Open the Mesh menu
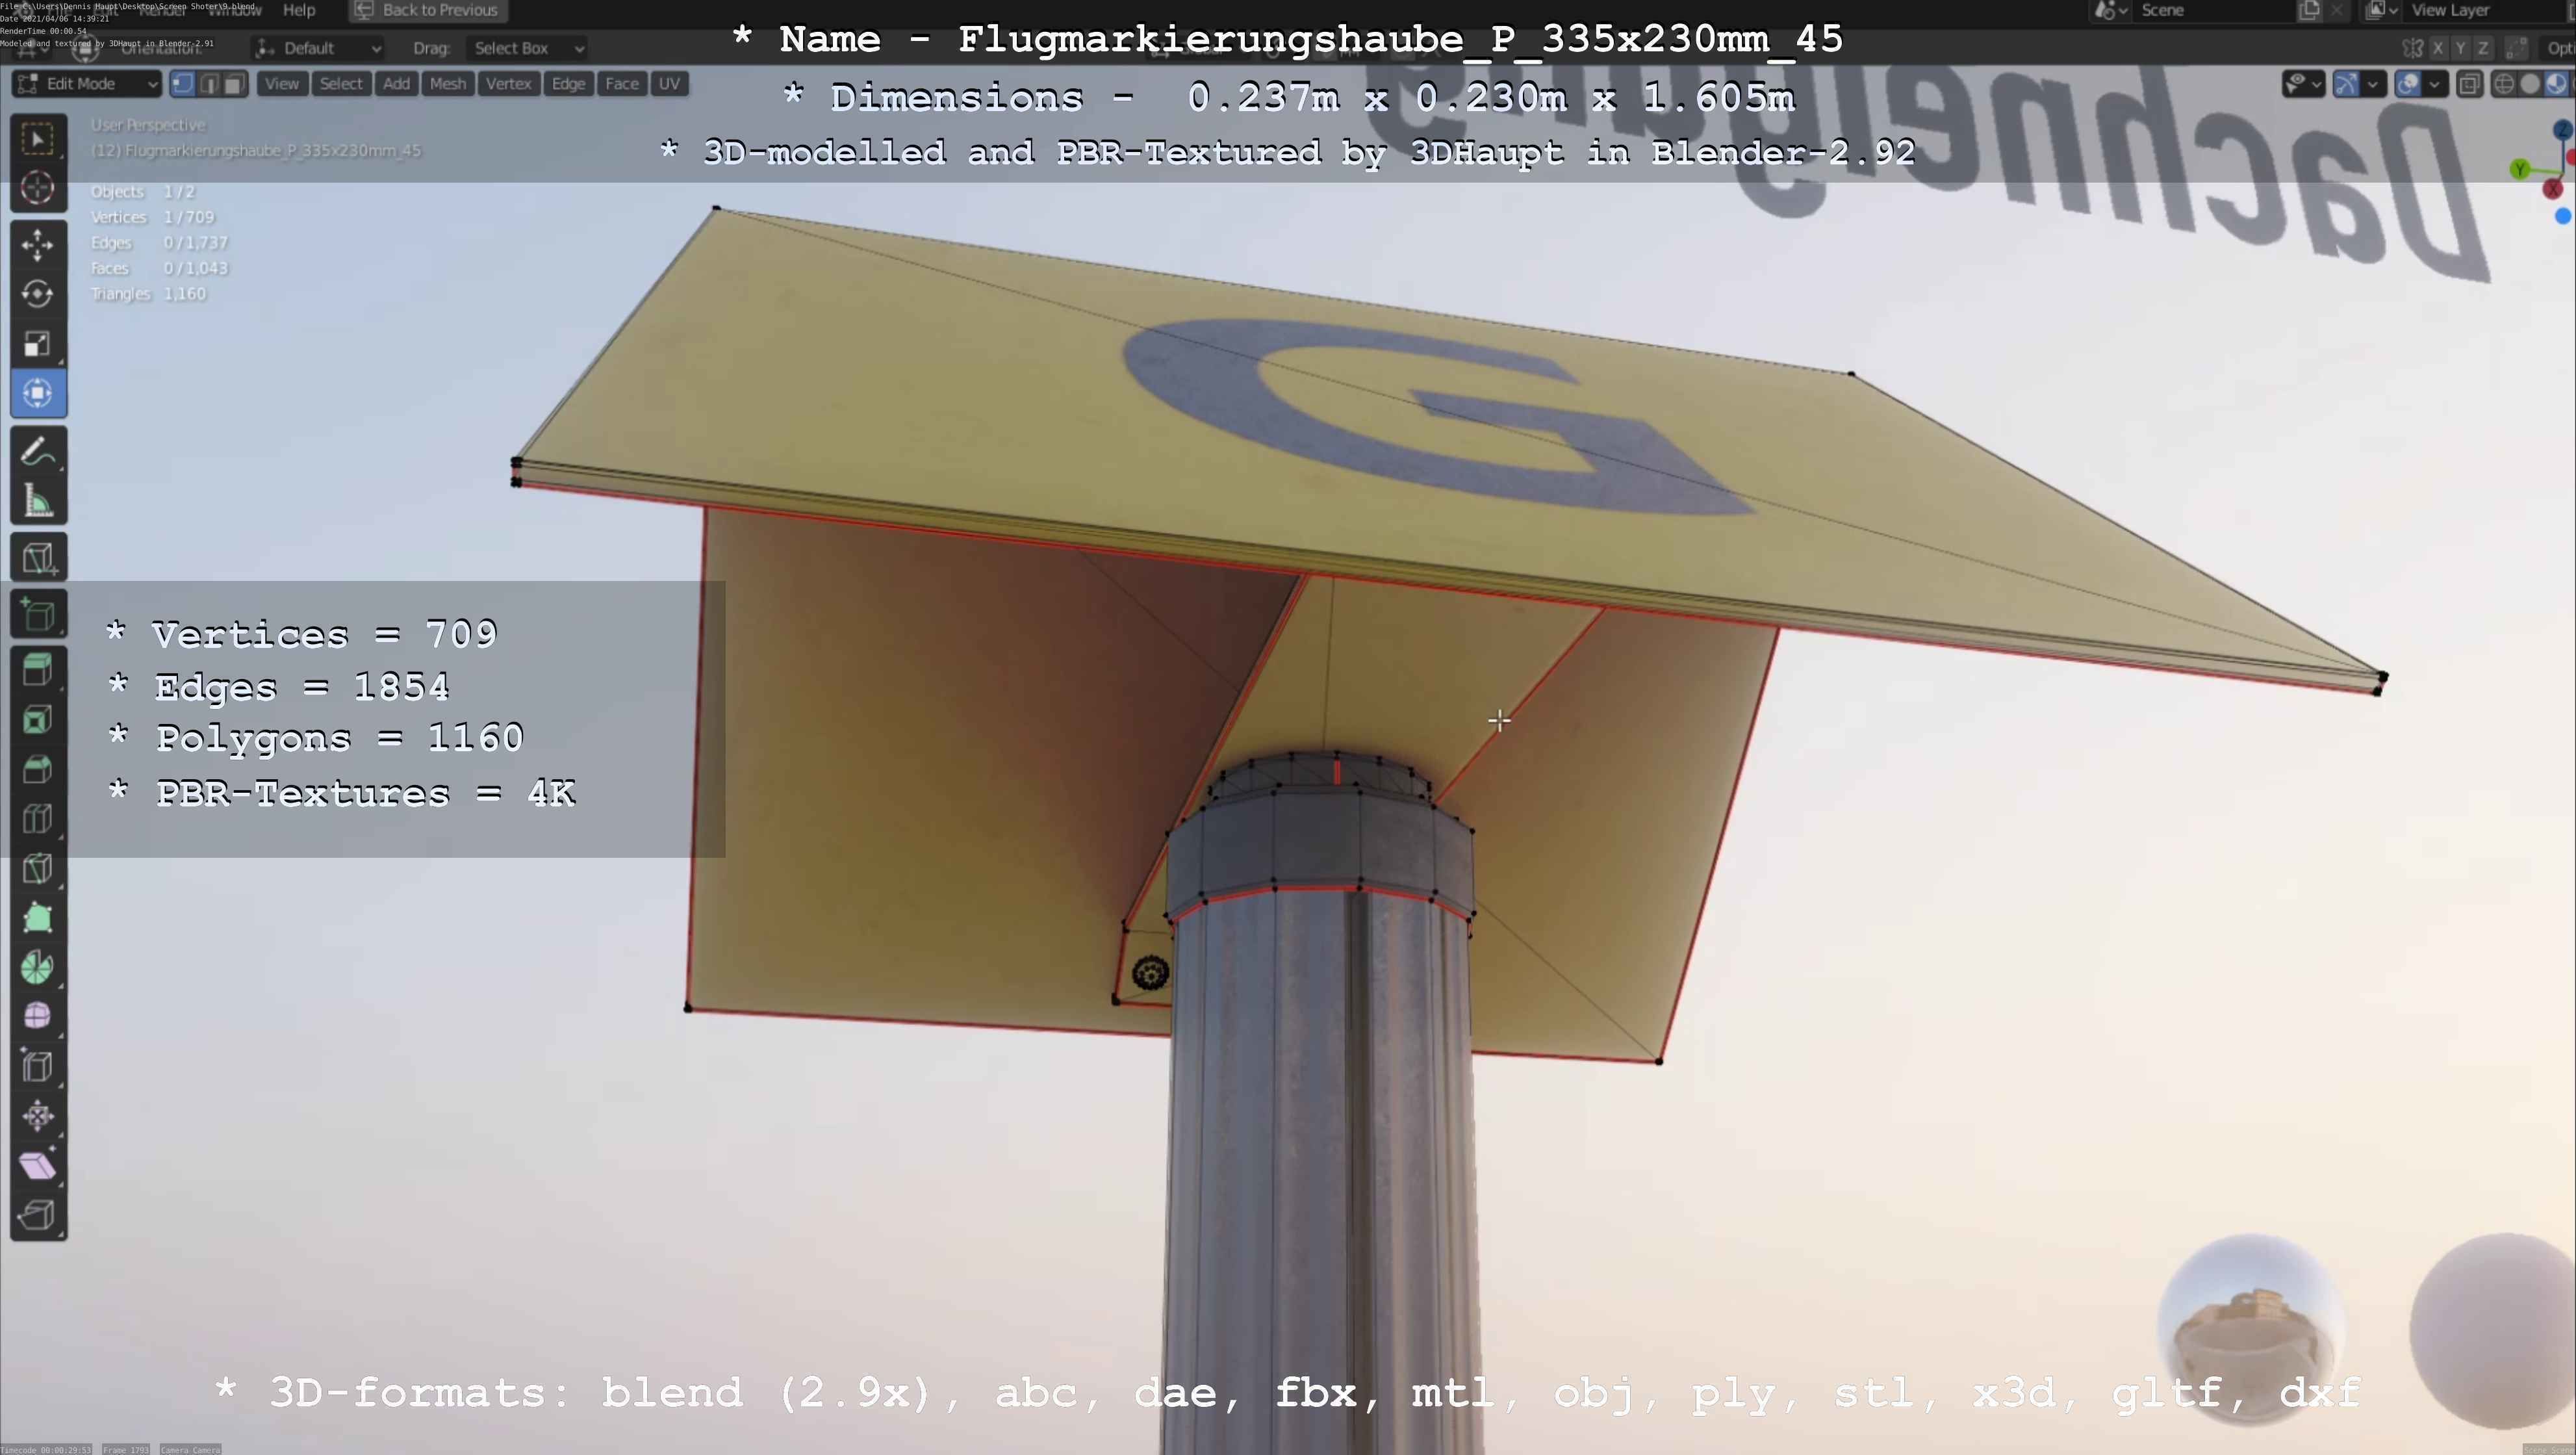The height and width of the screenshot is (1455, 2576). point(447,84)
